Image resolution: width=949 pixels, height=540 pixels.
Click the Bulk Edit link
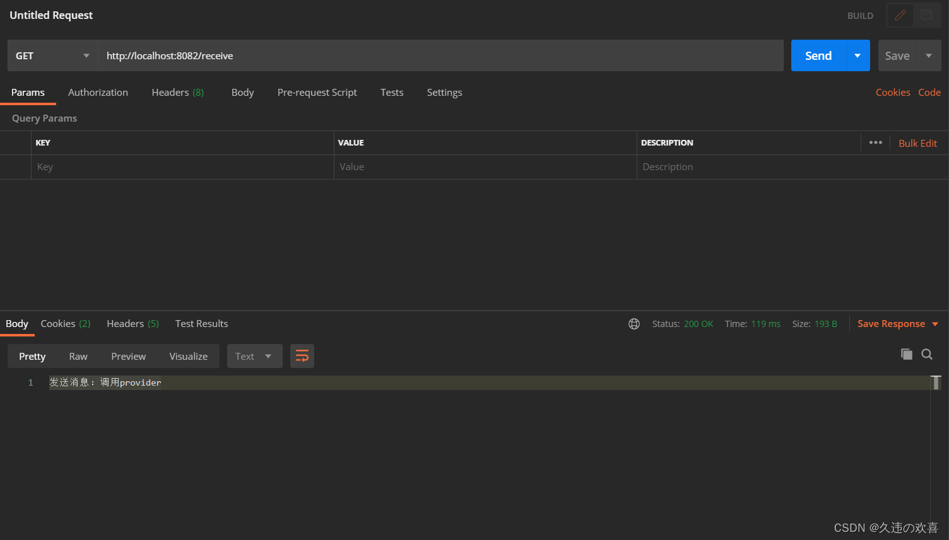(917, 143)
